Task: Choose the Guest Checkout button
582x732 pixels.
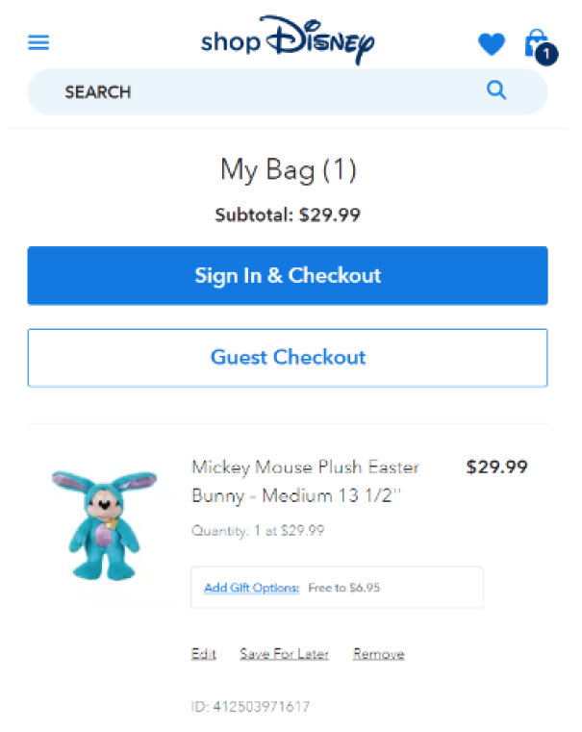Action: coord(288,358)
